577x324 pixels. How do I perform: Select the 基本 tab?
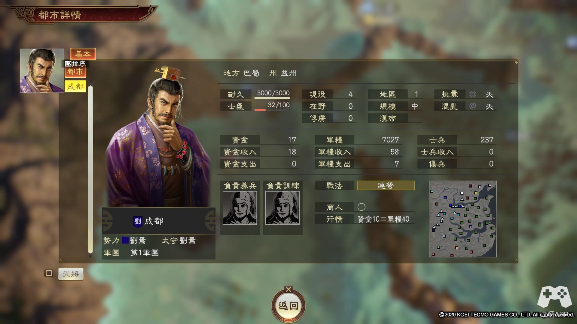pyautogui.click(x=83, y=54)
